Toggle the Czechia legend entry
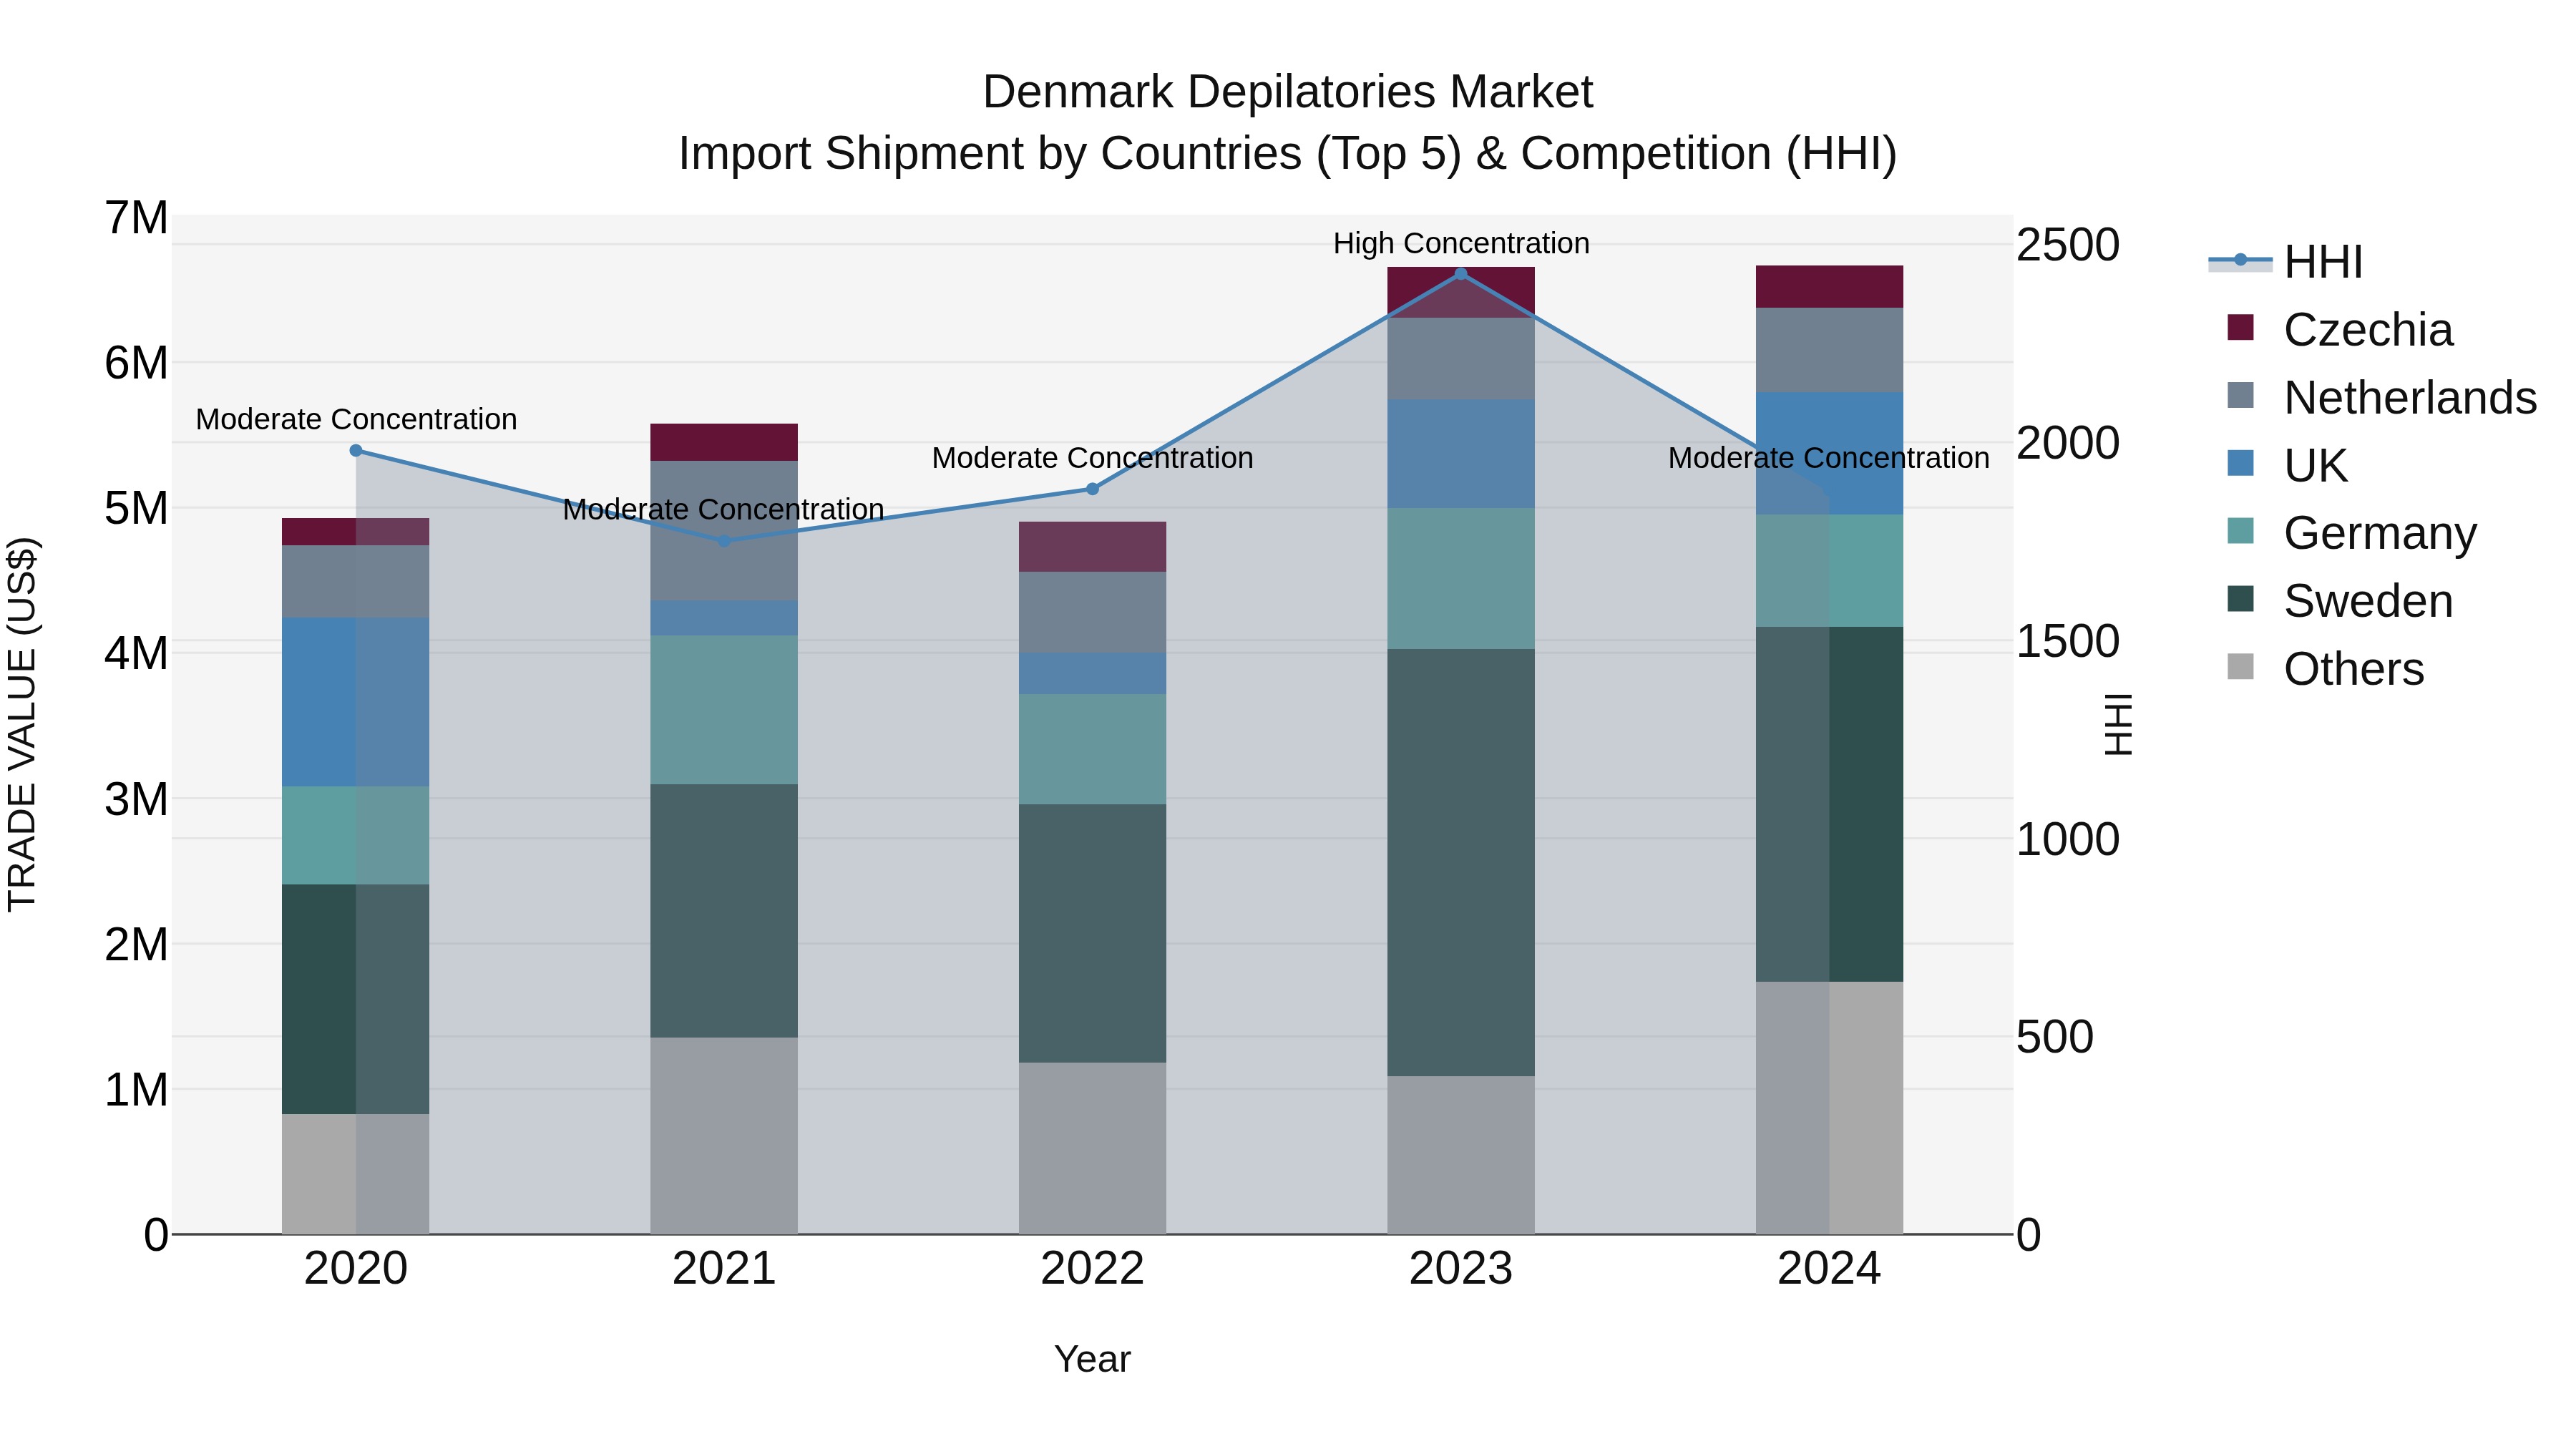This screenshot has height=1449, width=2576. (2340, 329)
